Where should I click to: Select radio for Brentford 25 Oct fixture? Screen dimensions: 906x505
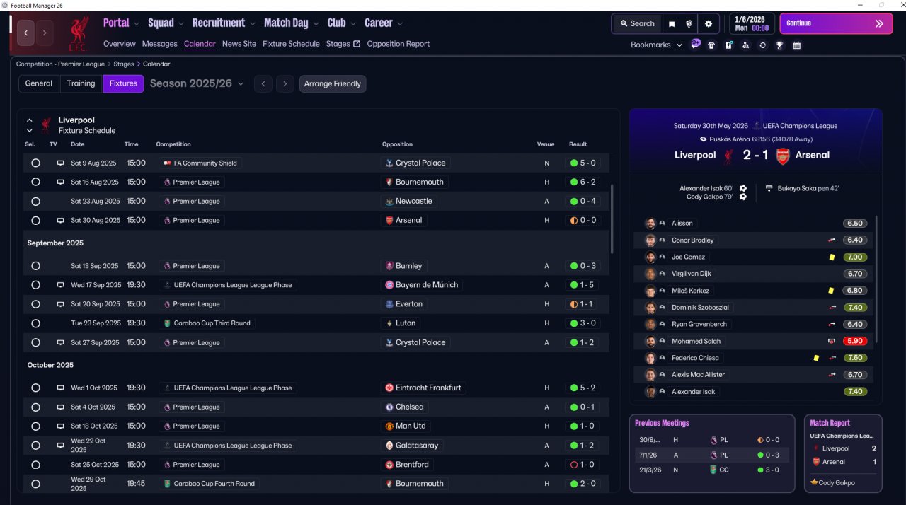[x=35, y=465]
